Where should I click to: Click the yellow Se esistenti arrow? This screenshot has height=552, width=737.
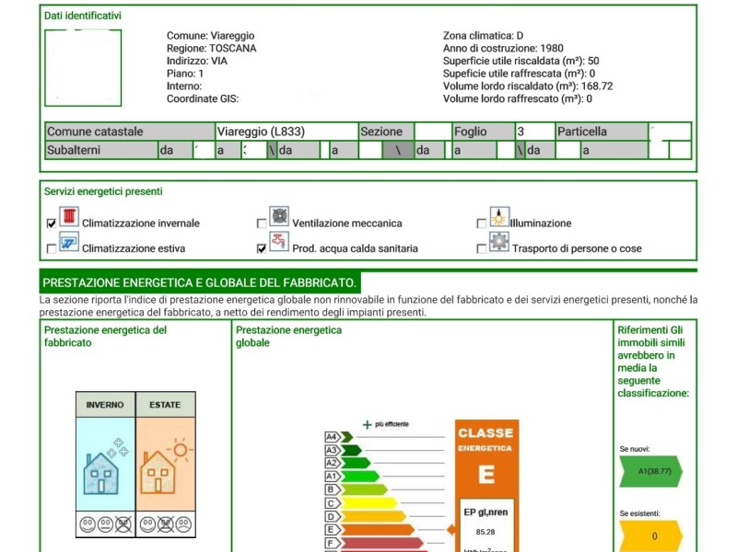point(650,536)
